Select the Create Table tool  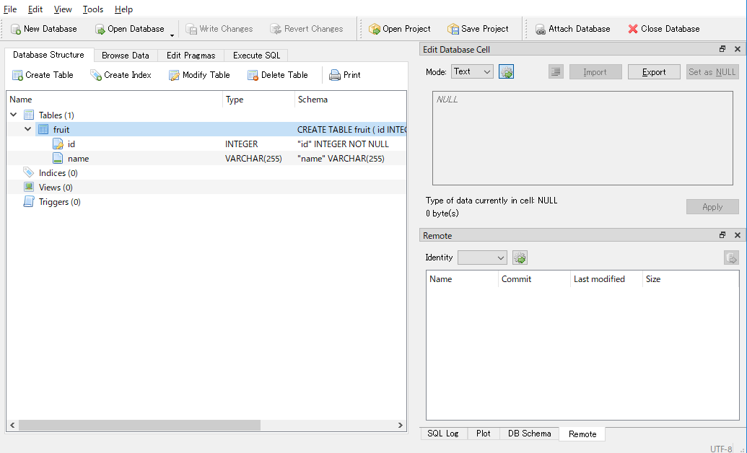pos(43,74)
